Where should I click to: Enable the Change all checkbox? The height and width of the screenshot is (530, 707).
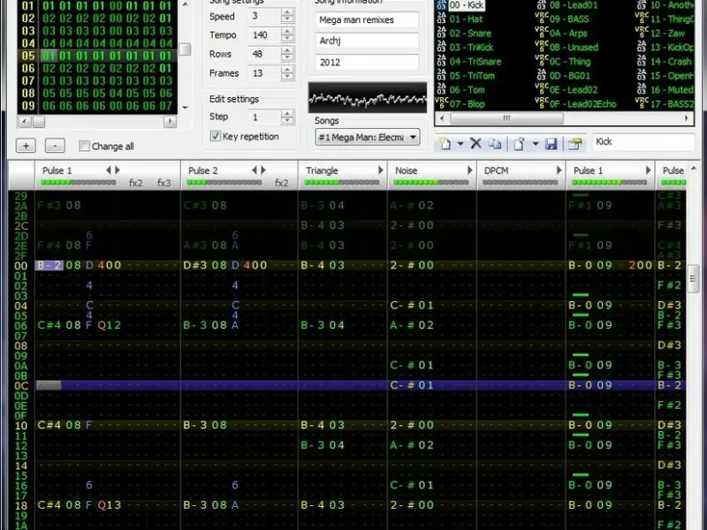coord(85,146)
